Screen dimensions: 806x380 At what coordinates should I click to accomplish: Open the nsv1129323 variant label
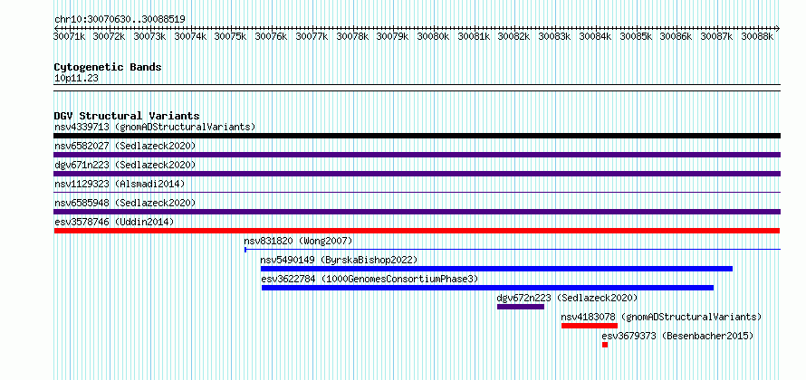pos(120,184)
